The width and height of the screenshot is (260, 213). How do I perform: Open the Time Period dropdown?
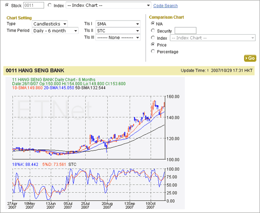[x=55, y=31]
